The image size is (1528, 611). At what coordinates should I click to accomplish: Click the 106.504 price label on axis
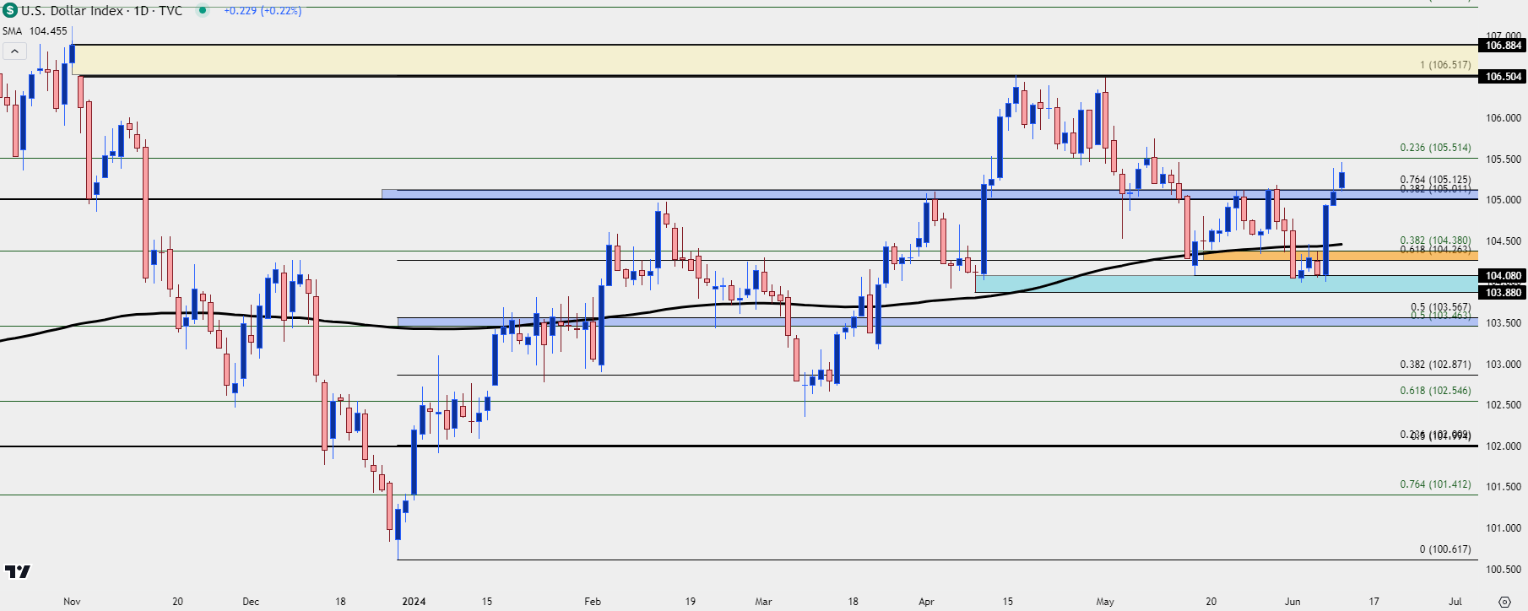pos(1504,77)
